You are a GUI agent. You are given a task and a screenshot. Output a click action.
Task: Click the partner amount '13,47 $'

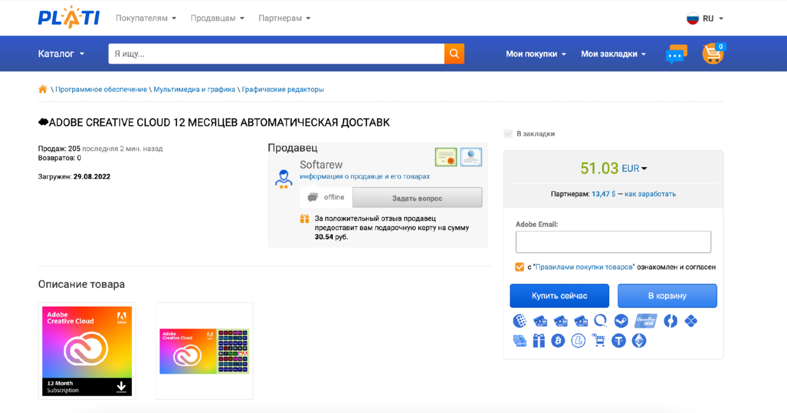603,194
